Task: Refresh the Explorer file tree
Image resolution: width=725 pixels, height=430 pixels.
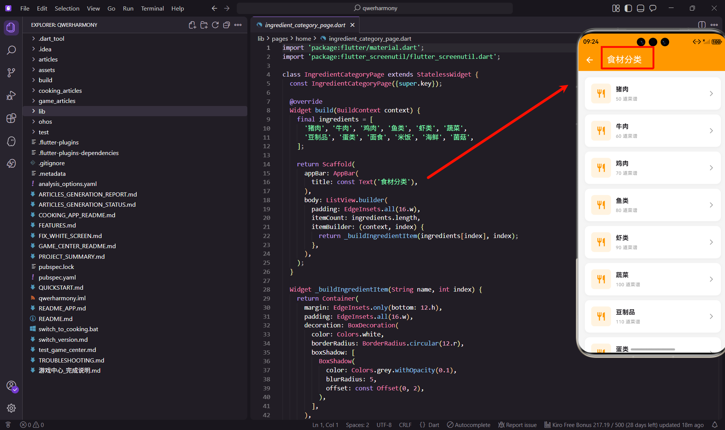Action: [x=215, y=25]
